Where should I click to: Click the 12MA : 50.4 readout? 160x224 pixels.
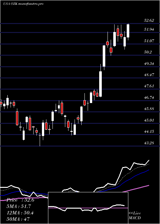[20, 213]
